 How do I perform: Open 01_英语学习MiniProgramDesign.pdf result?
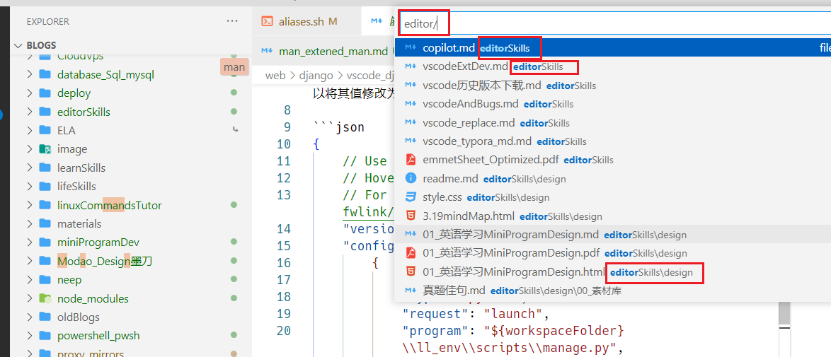click(x=613, y=253)
